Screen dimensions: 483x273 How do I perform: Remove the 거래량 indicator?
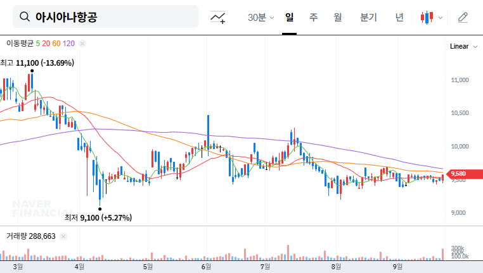point(63,236)
